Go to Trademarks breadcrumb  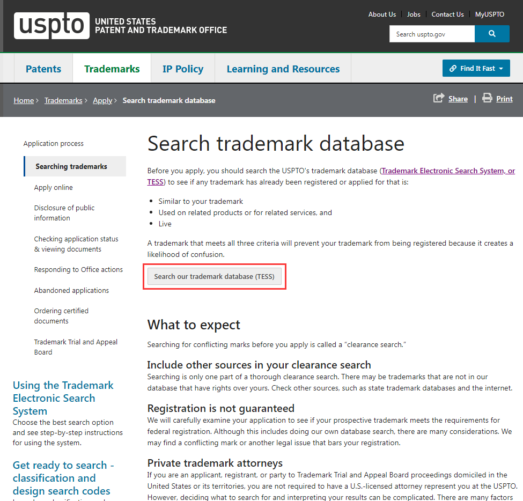[63, 100]
